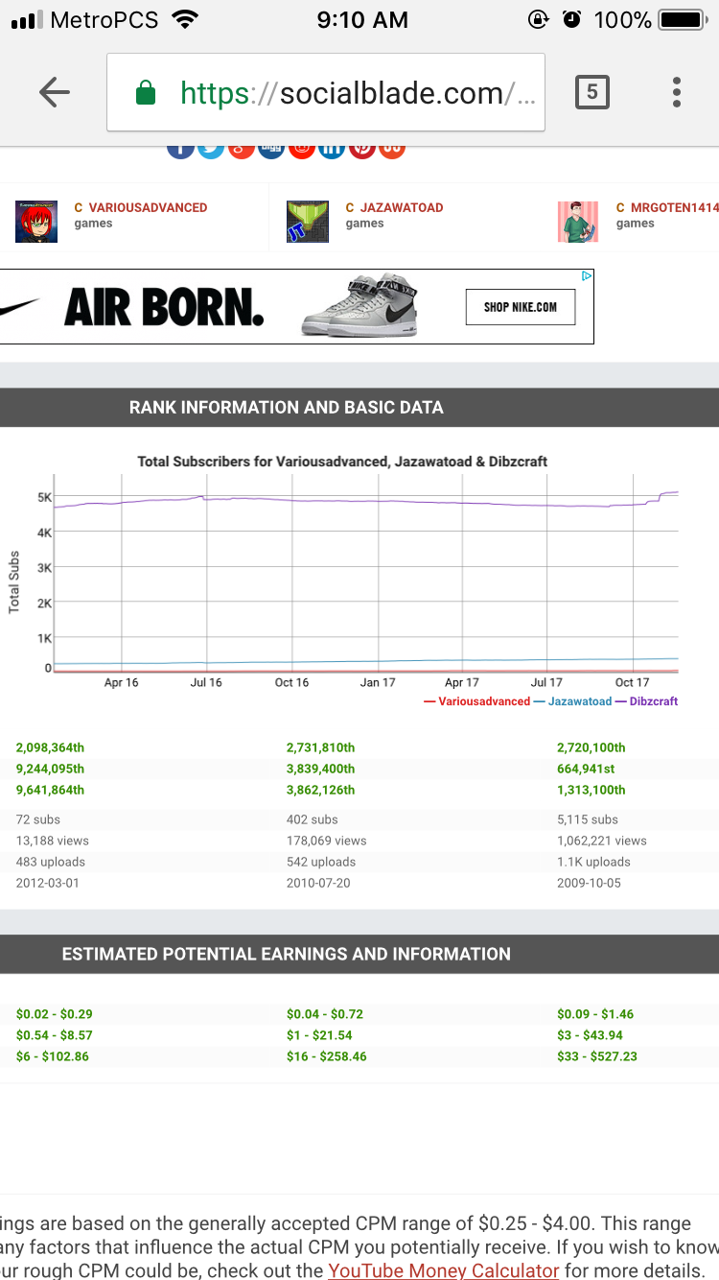Image resolution: width=719 pixels, height=1280 pixels.
Task: Tap the alarm clock status bar icon
Action: tap(571, 19)
